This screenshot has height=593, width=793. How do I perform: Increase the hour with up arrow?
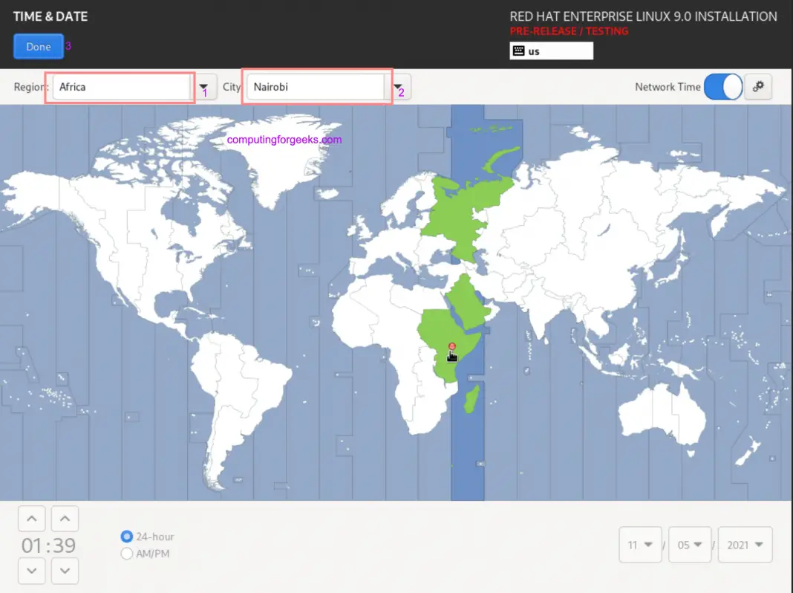[x=32, y=519]
